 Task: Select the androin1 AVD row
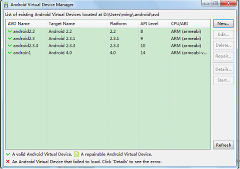point(108,53)
